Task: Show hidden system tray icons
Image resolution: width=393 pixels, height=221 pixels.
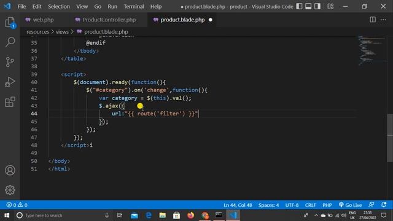Action: [316, 215]
